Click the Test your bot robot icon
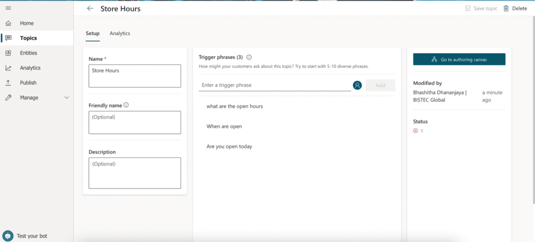The height and width of the screenshot is (242, 535). point(8,236)
